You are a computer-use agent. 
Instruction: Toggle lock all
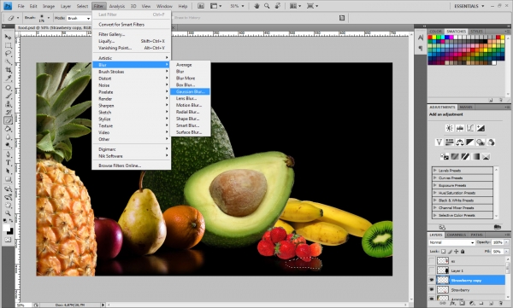click(463, 252)
